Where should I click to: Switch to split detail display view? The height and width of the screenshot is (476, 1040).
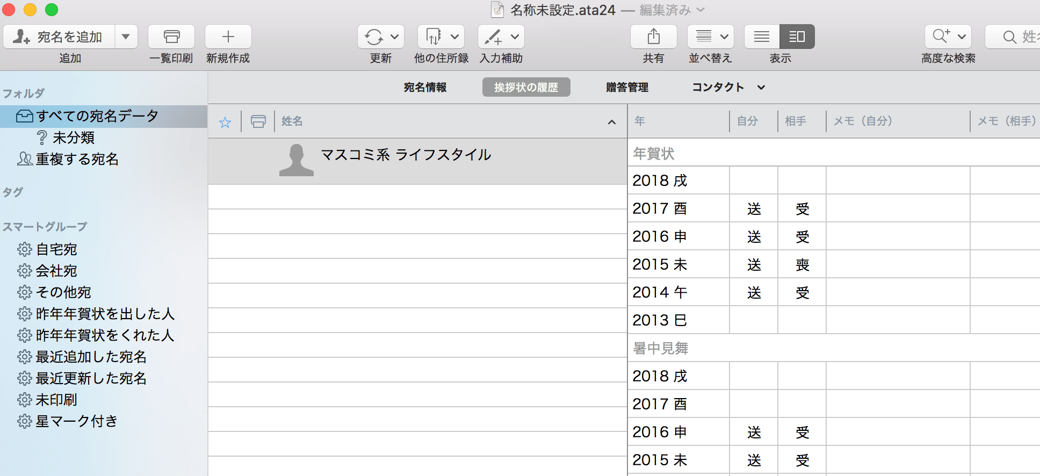(797, 37)
